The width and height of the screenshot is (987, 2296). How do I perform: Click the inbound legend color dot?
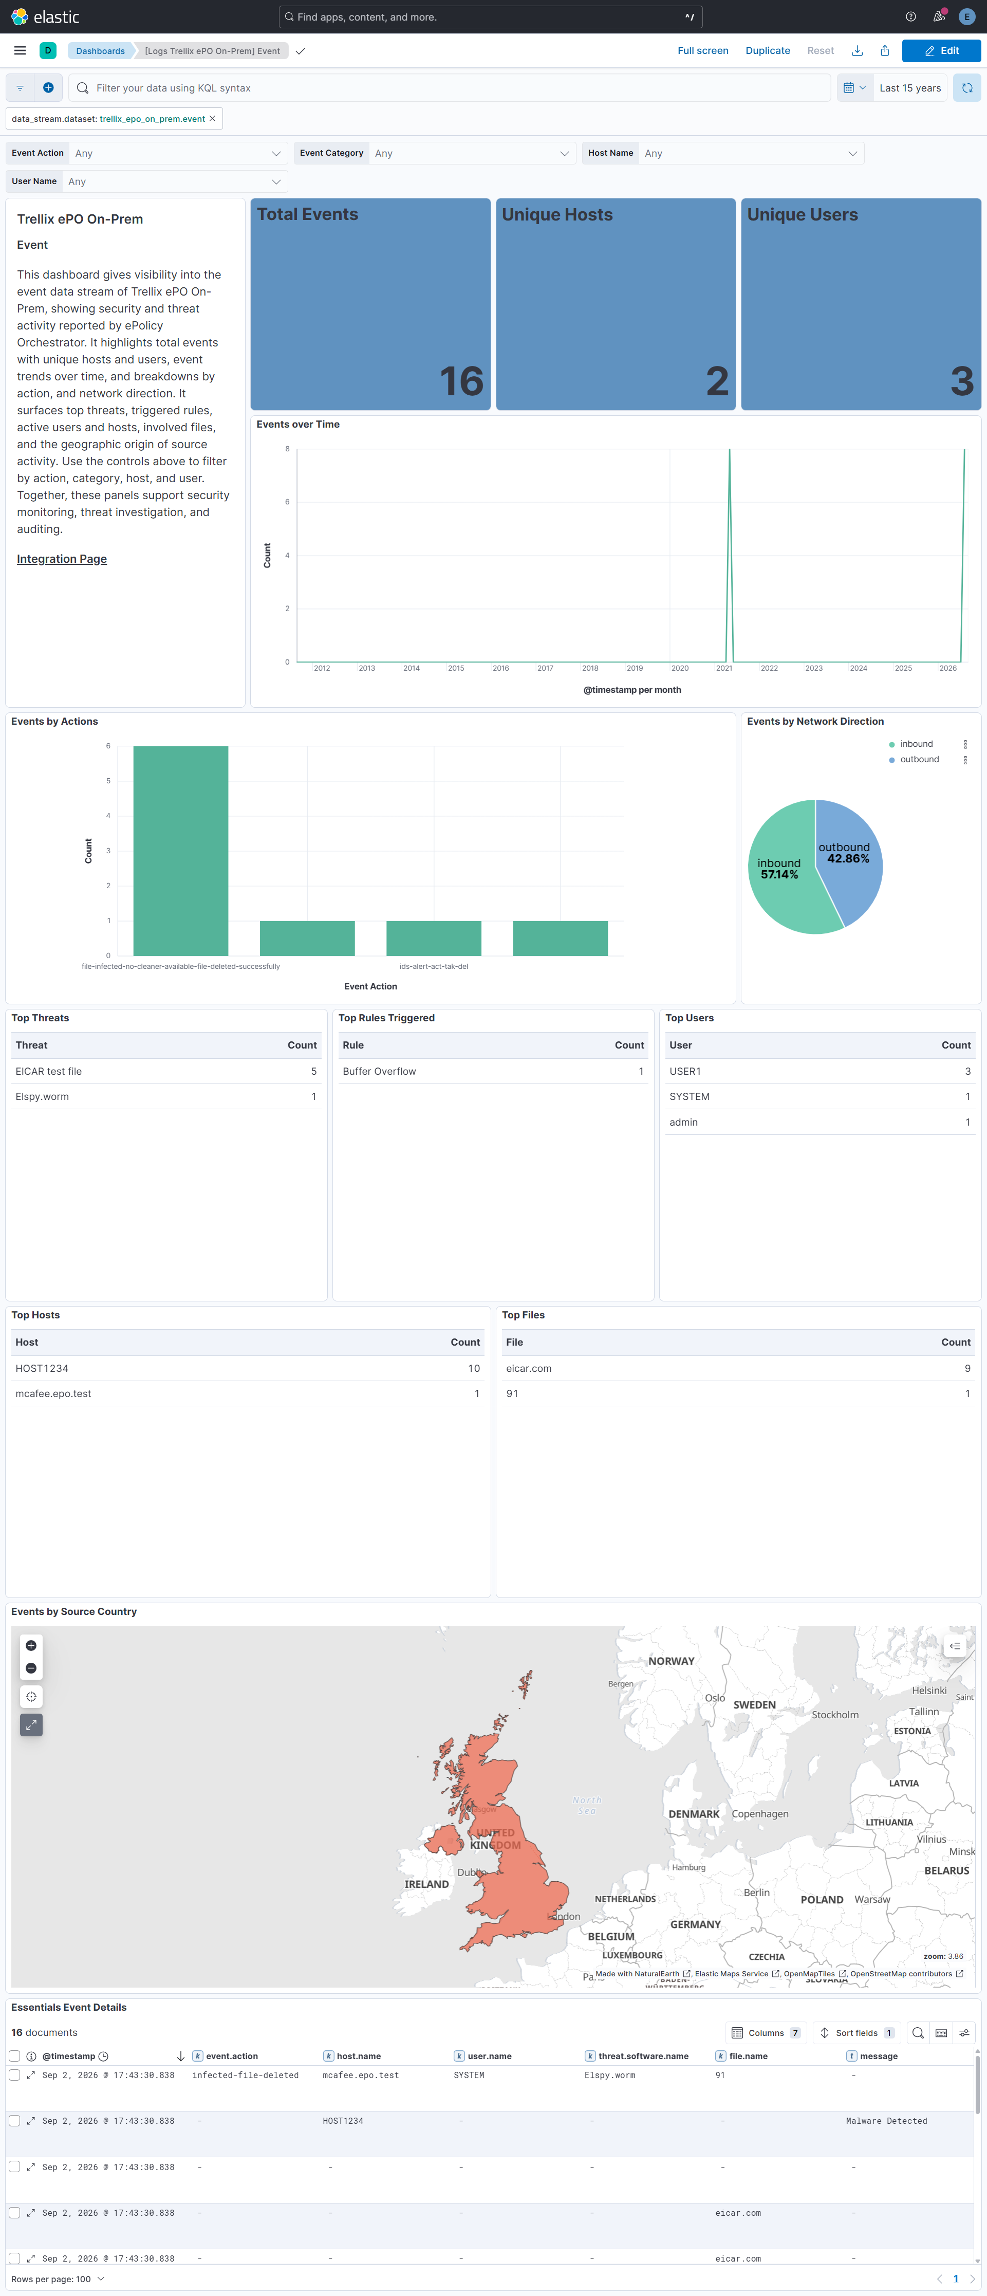click(891, 744)
